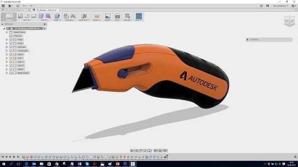
Task: Activate the root component radio button
Action: point(45,28)
